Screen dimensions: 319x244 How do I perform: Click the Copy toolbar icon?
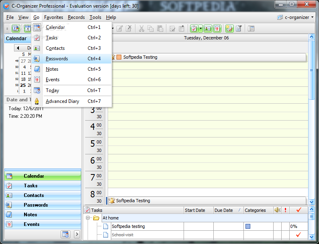151,29
